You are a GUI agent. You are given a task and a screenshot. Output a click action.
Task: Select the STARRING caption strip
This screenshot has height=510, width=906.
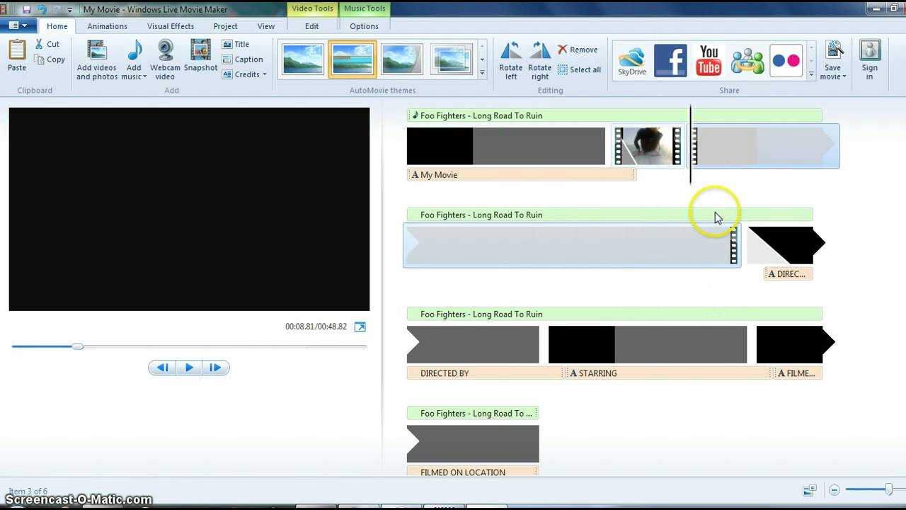[668, 373]
